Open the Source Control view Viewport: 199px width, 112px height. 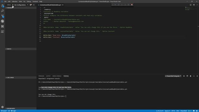click(x=2, y=16)
